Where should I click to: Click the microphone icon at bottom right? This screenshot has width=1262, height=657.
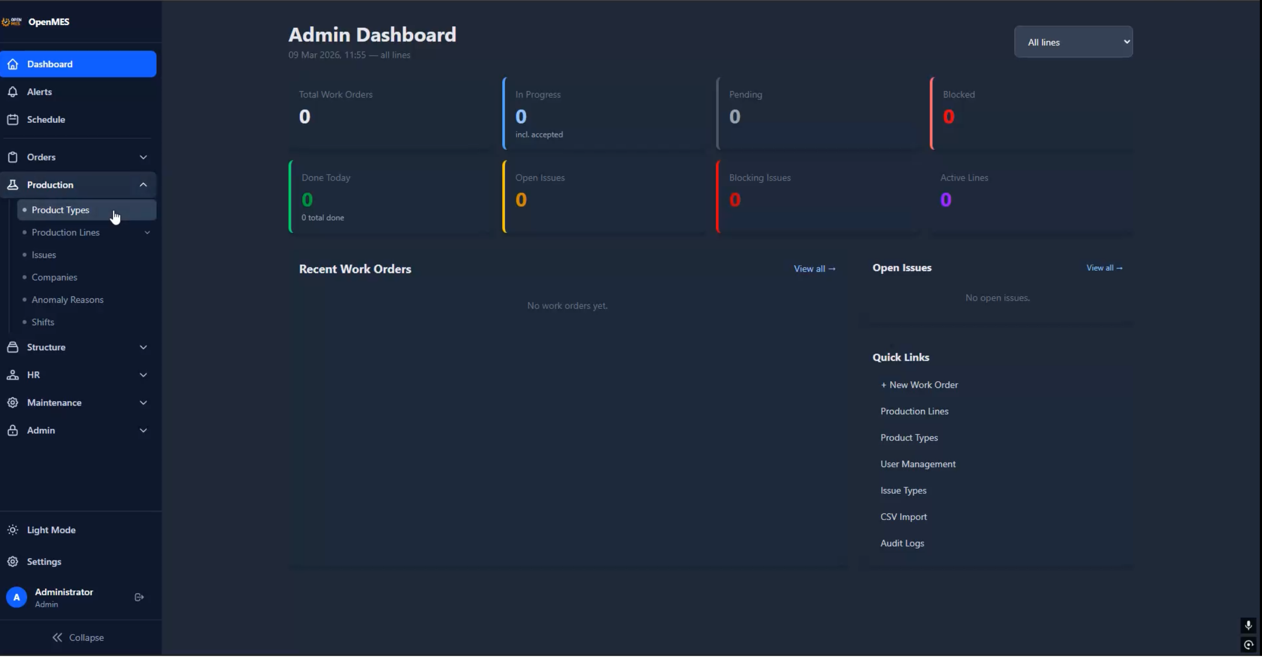1248,625
